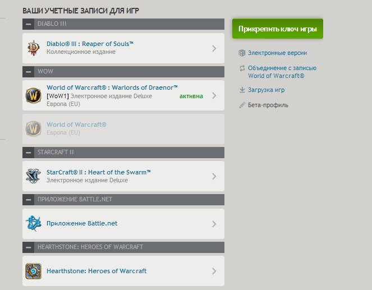Collapse the STARCRAFT II section
This screenshot has height=290, width=372.
(x=29, y=153)
